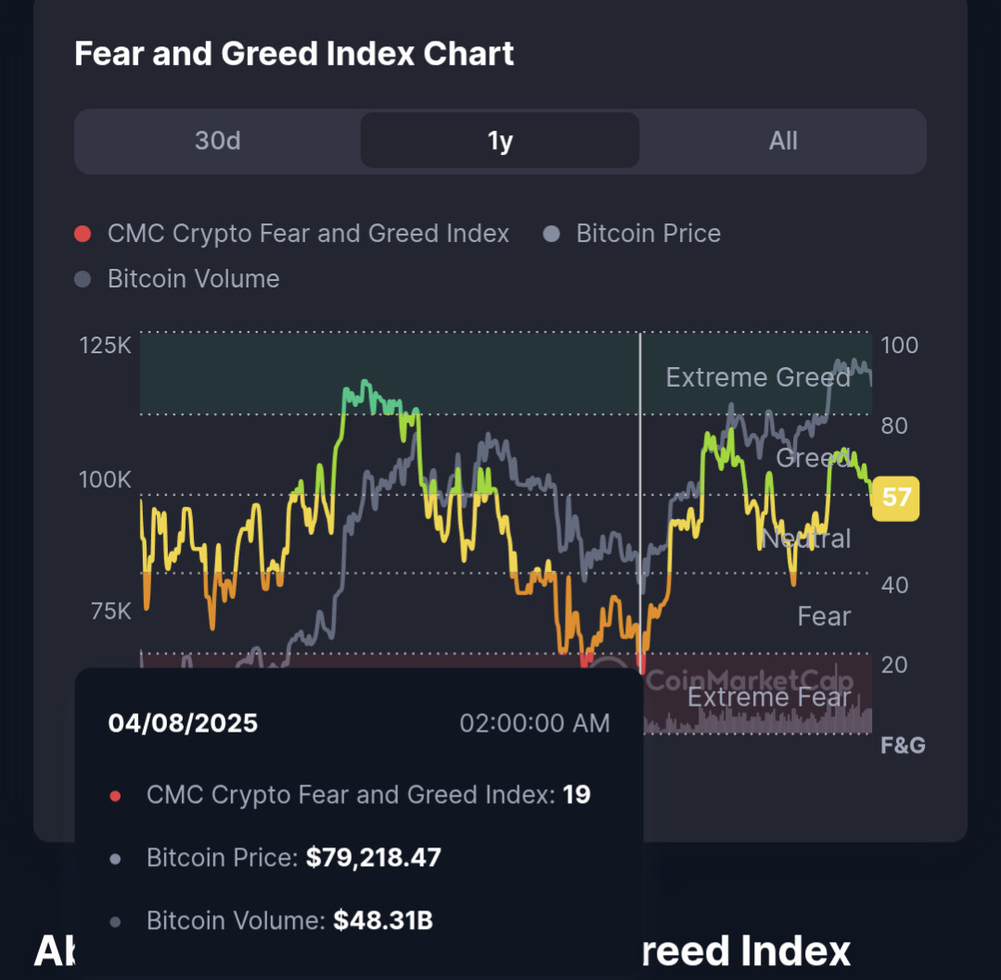Click the Extreme Fear zone label
The width and height of the screenshot is (1001, 980).
tap(768, 697)
